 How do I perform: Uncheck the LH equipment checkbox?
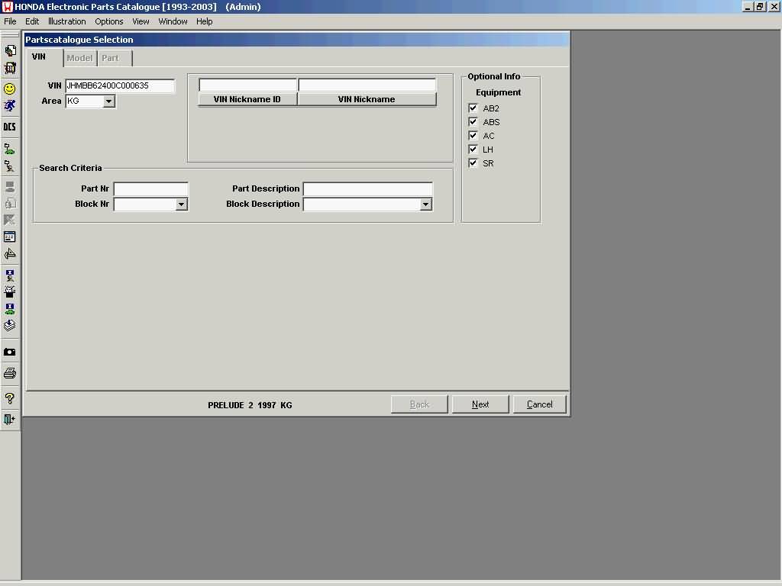(x=473, y=149)
